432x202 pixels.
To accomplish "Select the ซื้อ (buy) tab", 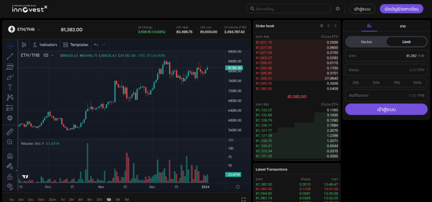I will (x=369, y=26).
